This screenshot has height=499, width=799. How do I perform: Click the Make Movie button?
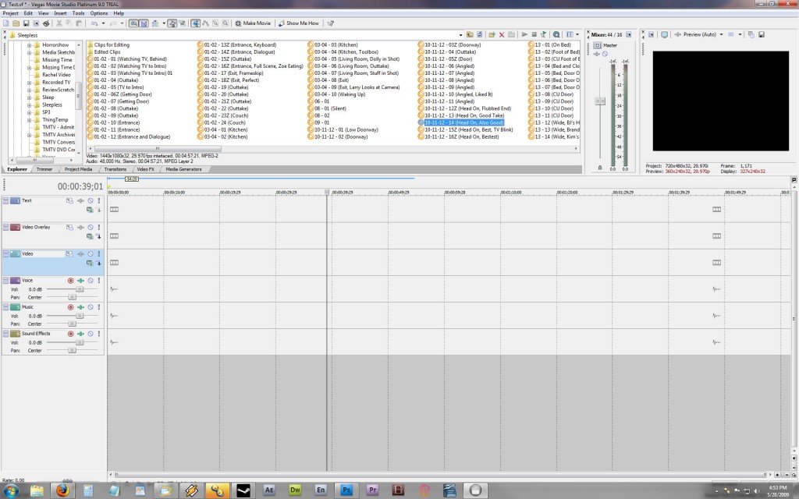coord(254,23)
